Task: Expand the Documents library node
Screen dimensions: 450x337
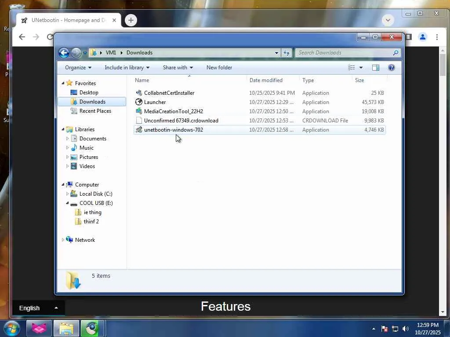Action: tap(67, 139)
